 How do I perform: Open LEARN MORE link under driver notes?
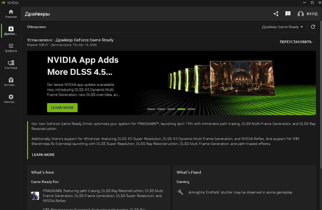[43, 155]
